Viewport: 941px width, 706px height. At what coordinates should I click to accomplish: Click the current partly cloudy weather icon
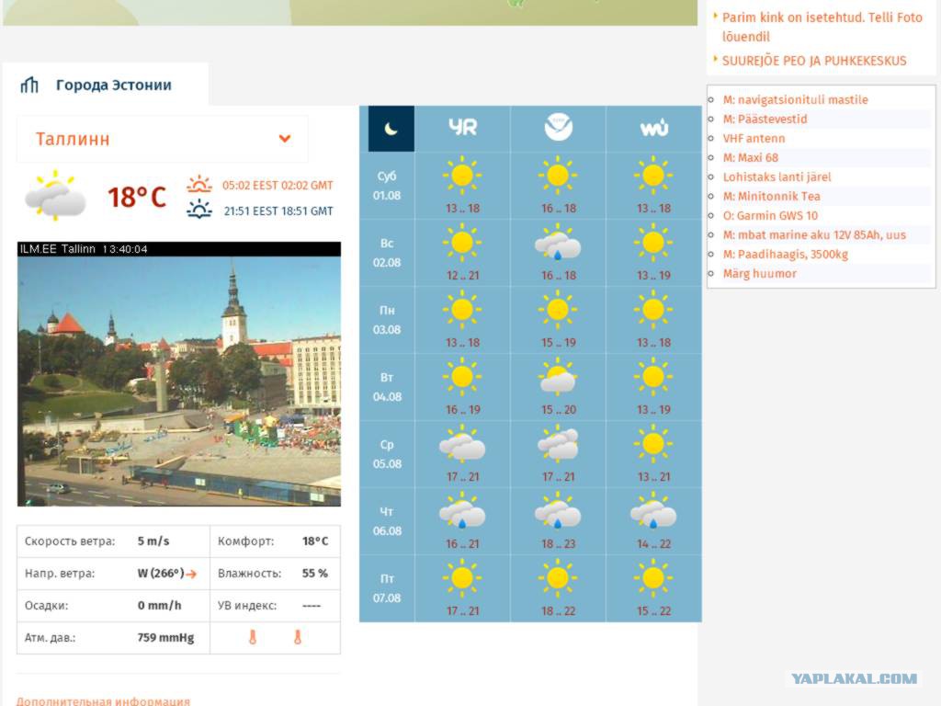point(54,195)
